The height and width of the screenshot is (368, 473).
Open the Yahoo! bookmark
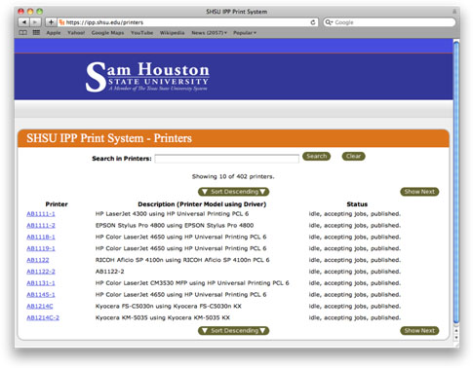pyautogui.click(x=76, y=33)
